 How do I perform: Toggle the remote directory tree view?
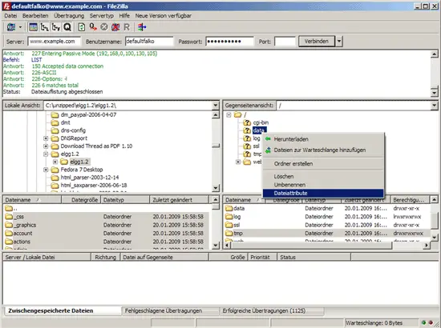(56, 27)
